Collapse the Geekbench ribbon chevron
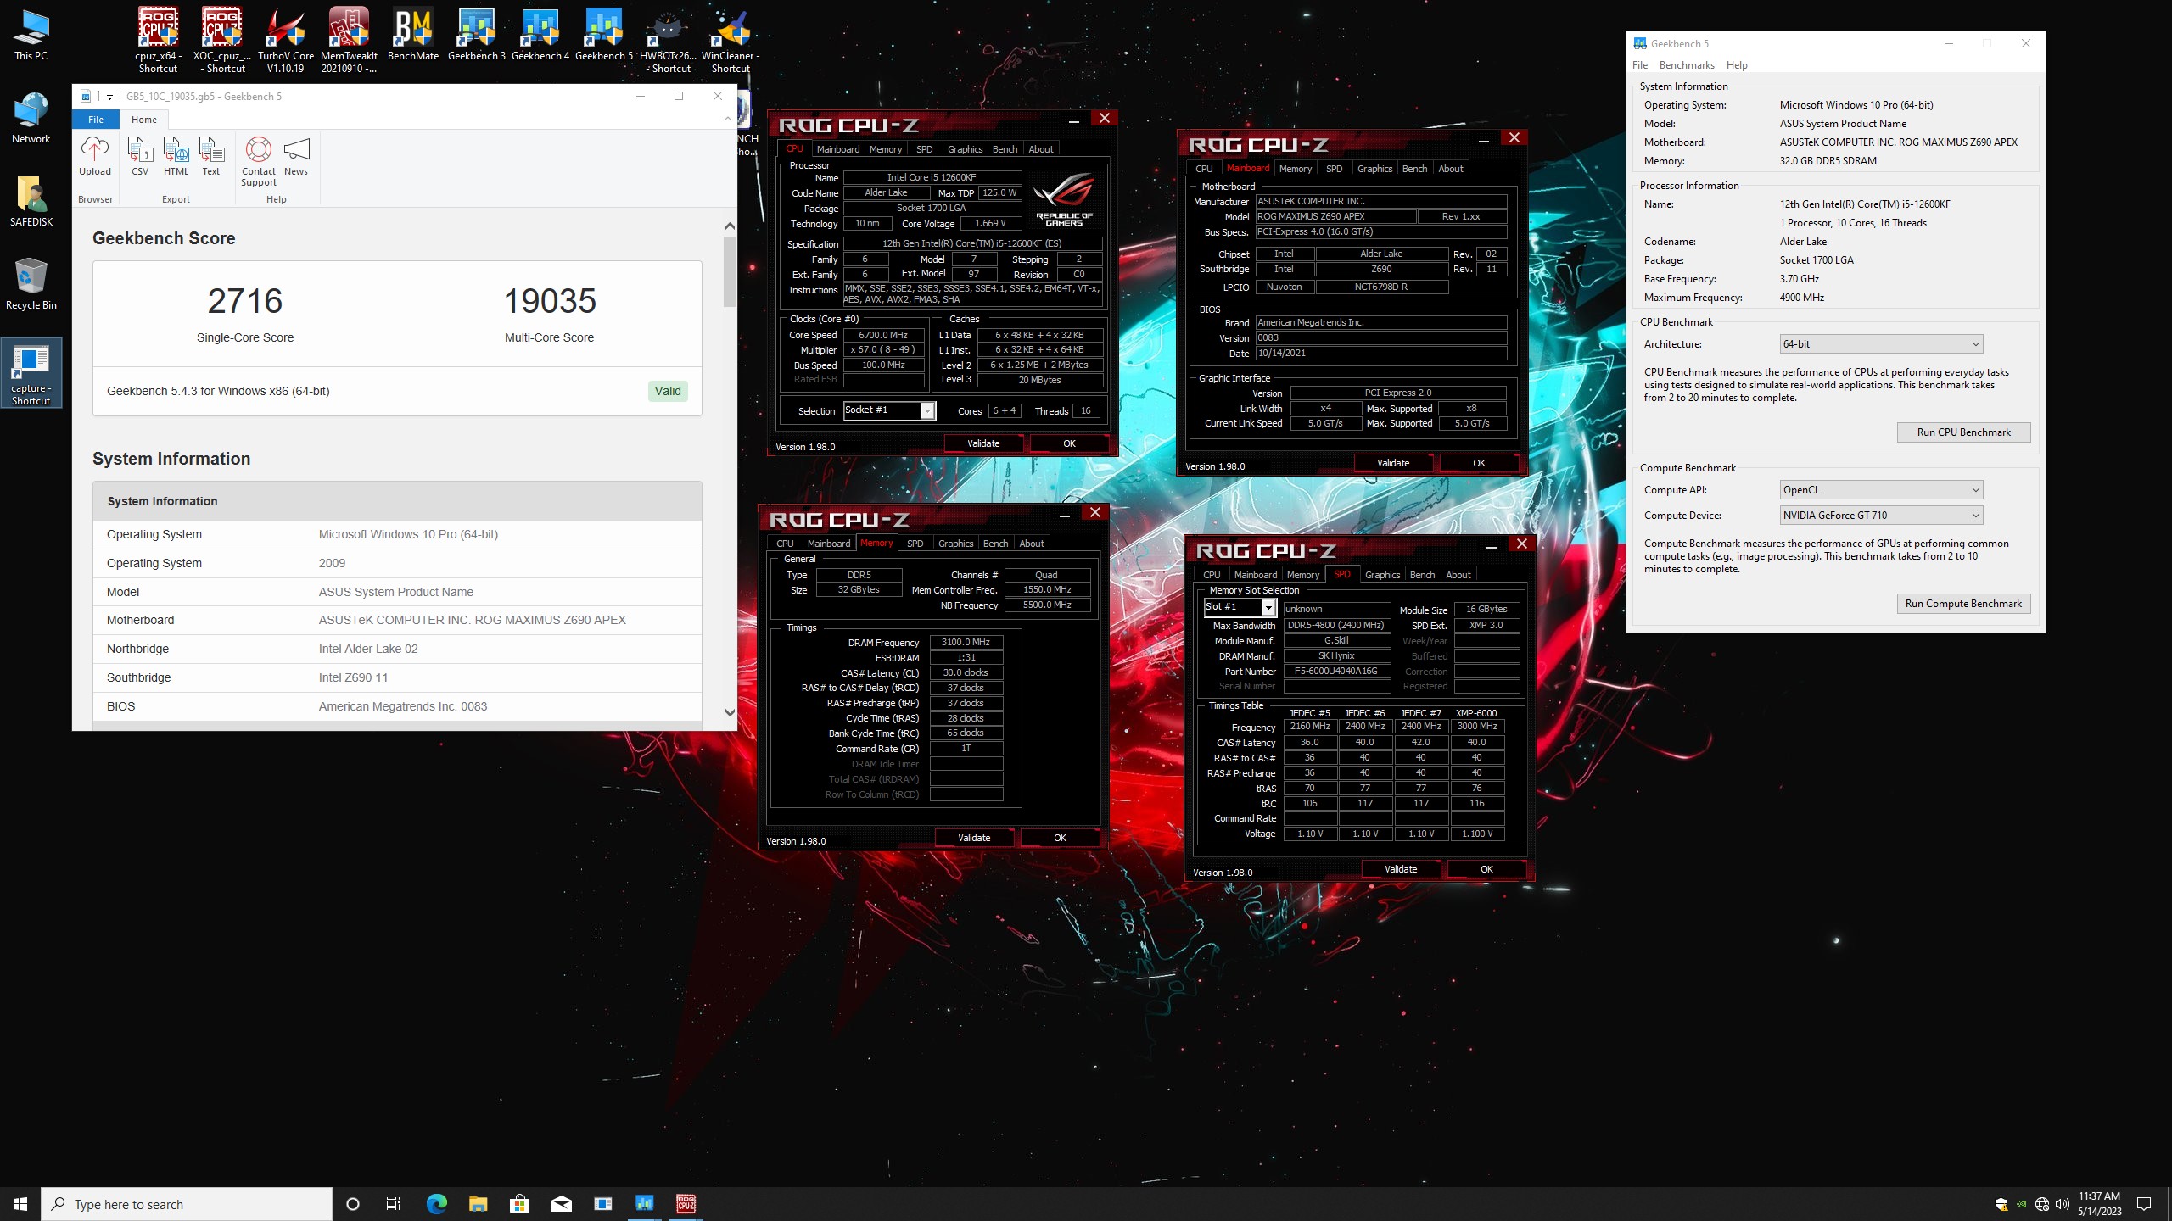Screen dimensions: 2172x1221 727,119
